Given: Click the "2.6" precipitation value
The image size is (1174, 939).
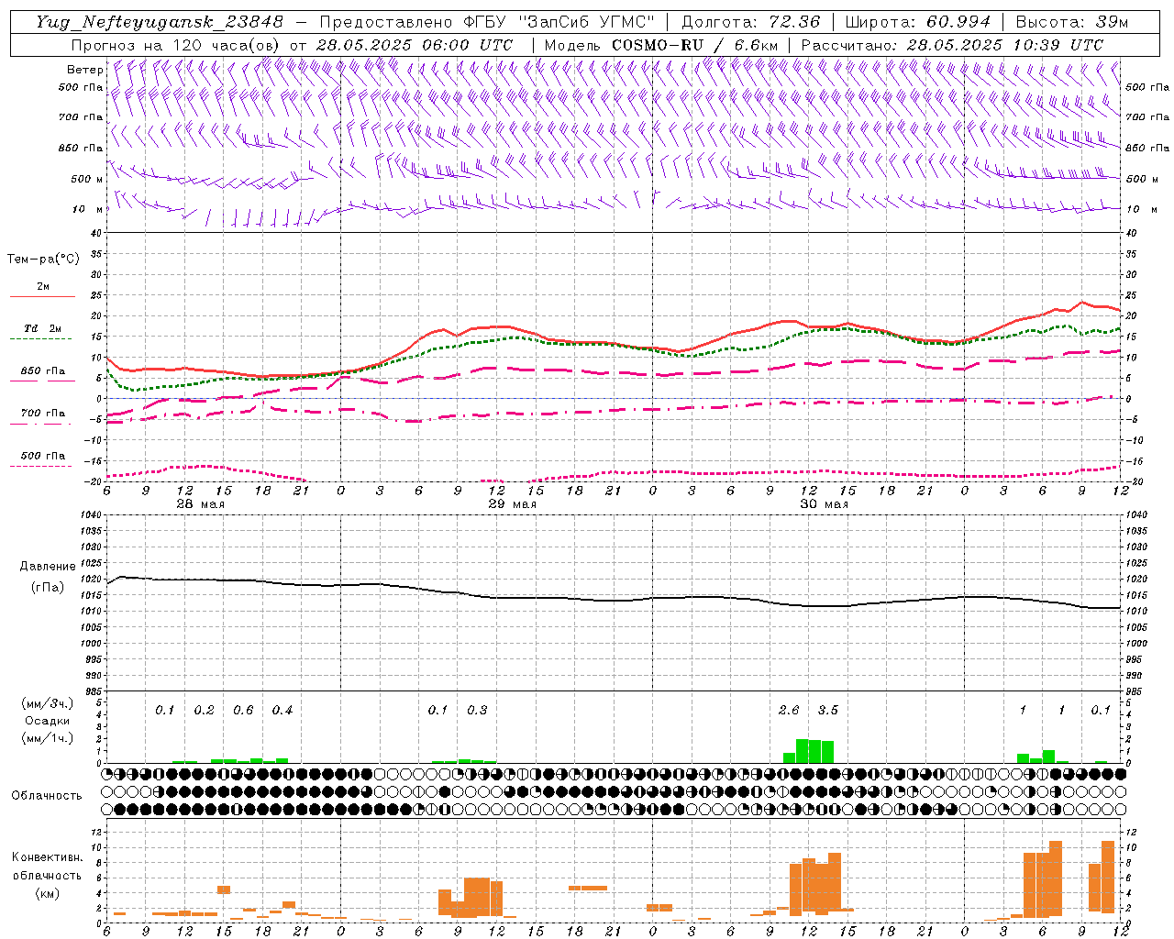Looking at the screenshot, I should (x=789, y=711).
